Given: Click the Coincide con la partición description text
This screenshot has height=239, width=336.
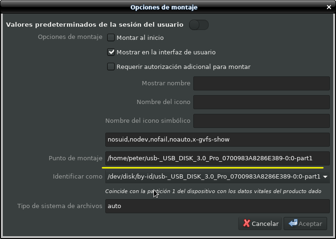Looking at the screenshot, I should point(213,191).
